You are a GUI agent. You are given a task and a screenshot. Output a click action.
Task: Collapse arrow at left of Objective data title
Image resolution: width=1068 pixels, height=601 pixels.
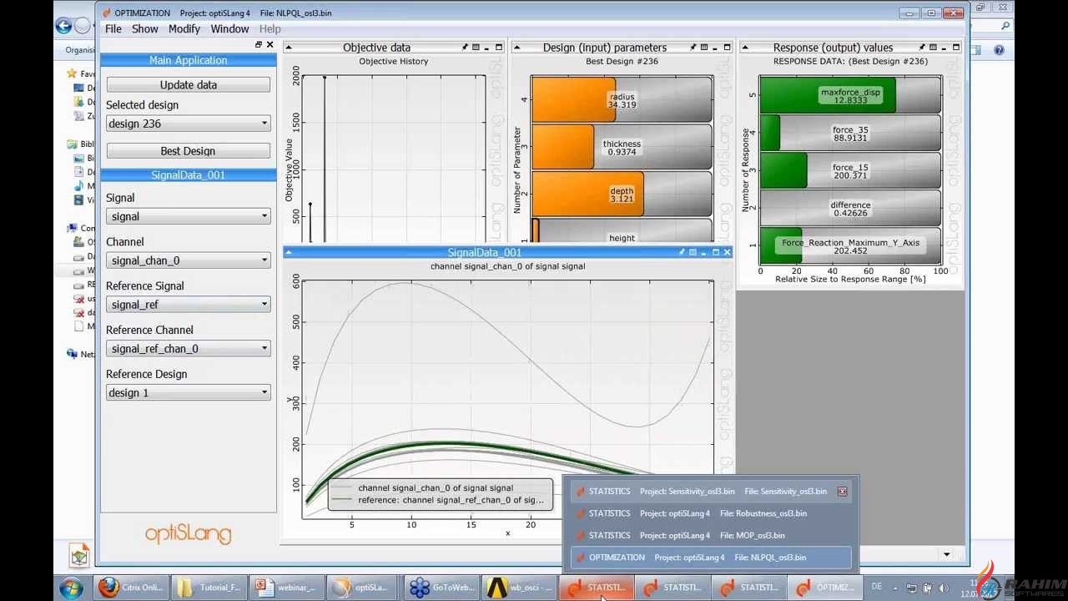pyautogui.click(x=289, y=48)
